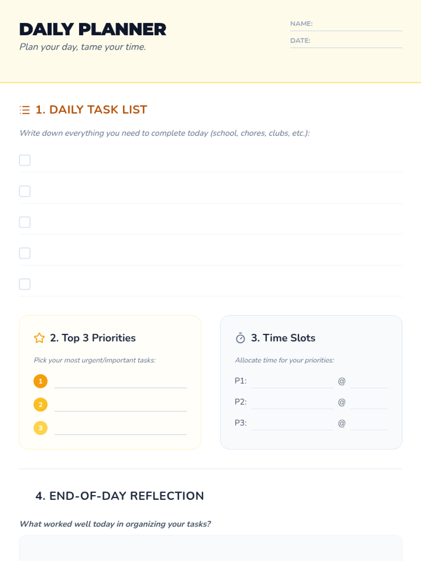Click the Daily Planner title
Image resolution: width=421 pixels, height=561 pixels.
[x=93, y=29]
